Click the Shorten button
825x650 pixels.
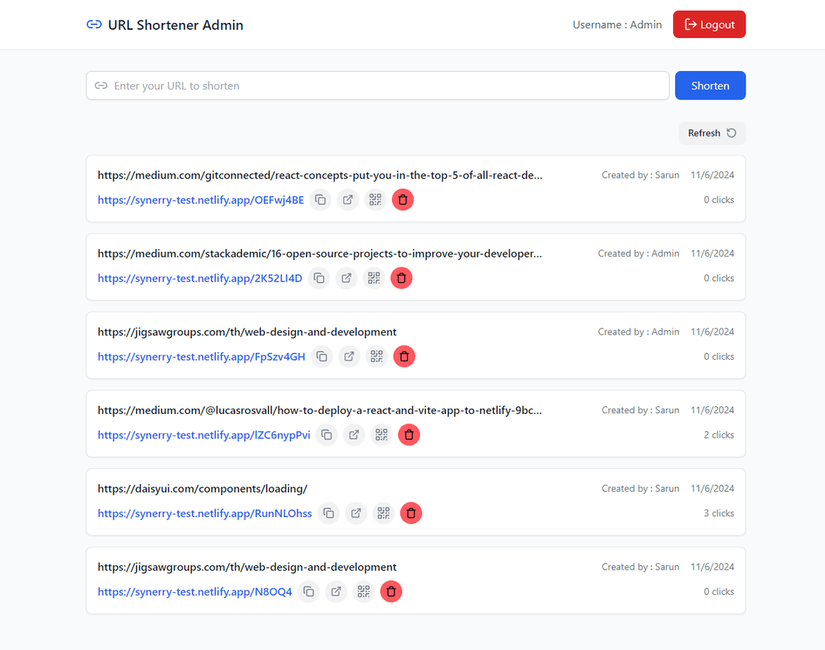point(710,86)
